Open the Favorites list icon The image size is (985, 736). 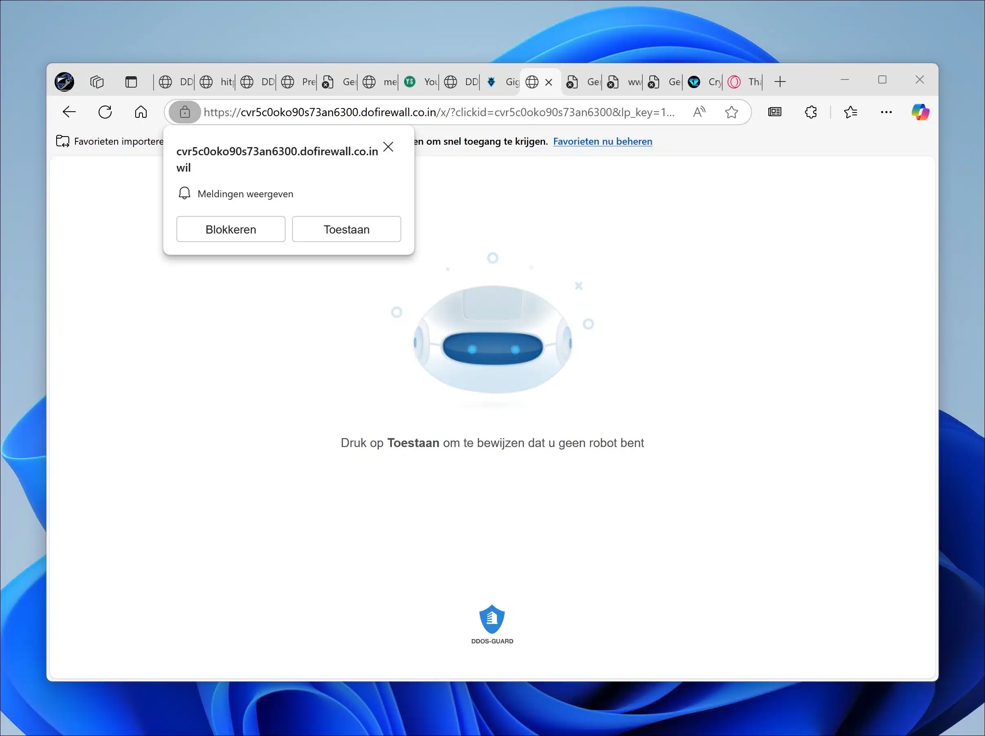pos(851,112)
